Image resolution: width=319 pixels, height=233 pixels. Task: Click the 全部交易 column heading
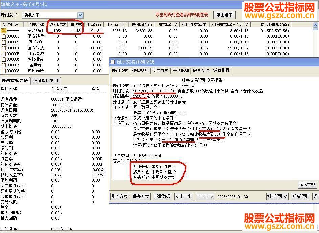click(x=59, y=88)
